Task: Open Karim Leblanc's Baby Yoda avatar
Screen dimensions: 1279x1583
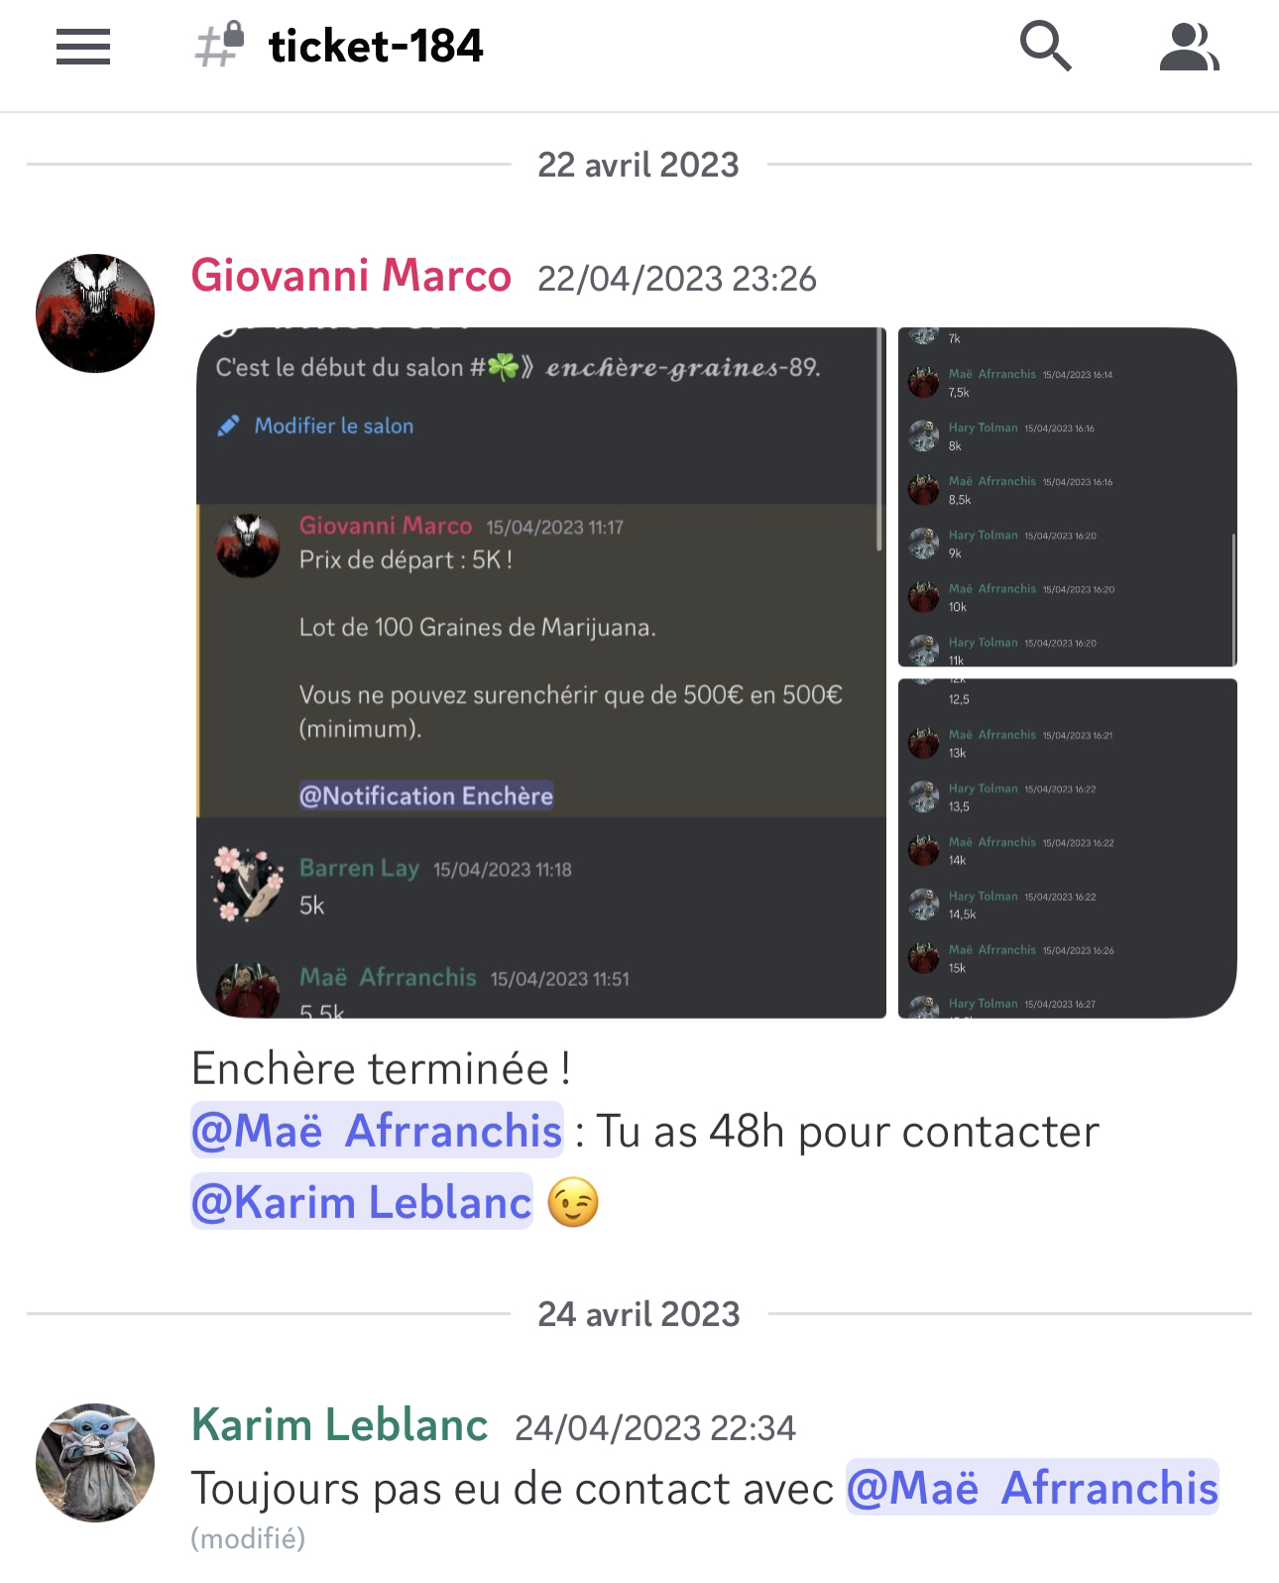Action: click(95, 1463)
